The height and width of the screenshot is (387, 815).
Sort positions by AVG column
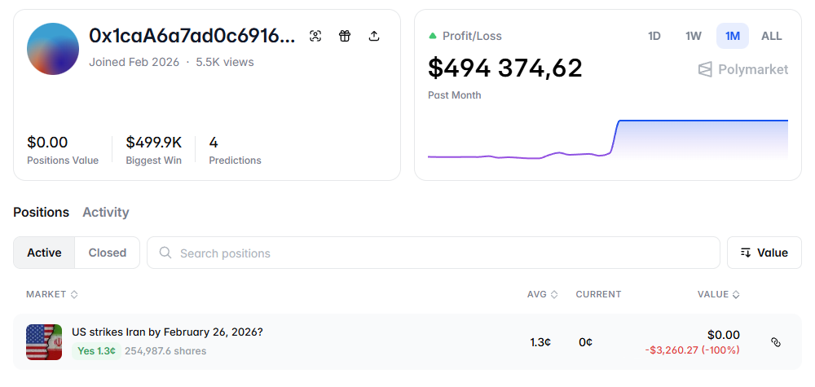coord(542,294)
